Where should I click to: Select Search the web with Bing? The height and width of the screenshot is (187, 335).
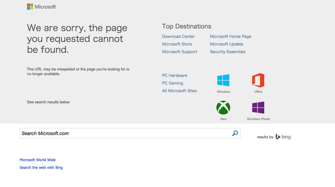pos(41,168)
